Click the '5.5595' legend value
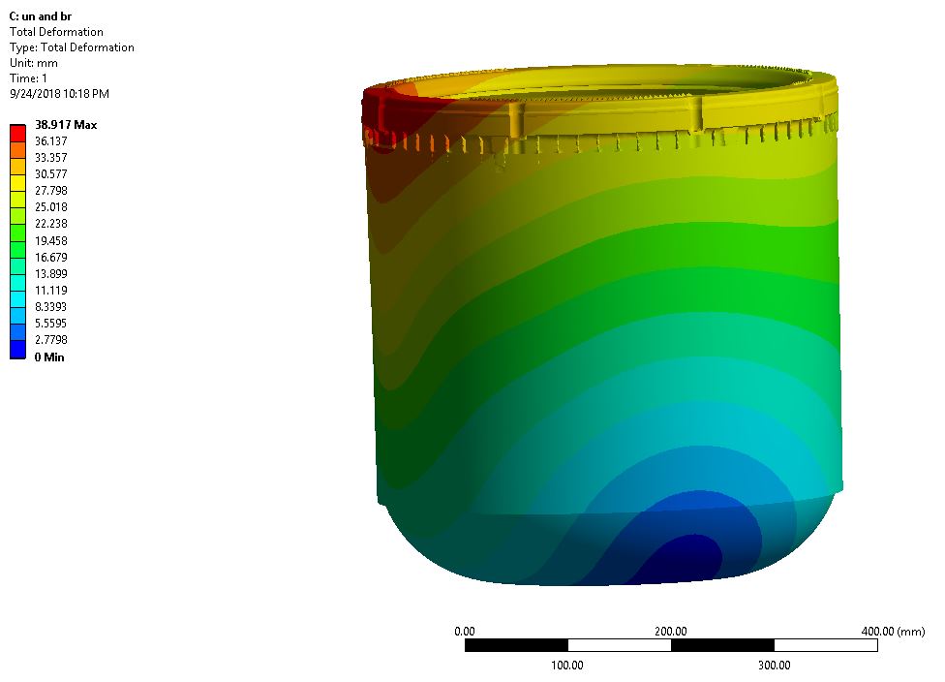 tap(51, 324)
